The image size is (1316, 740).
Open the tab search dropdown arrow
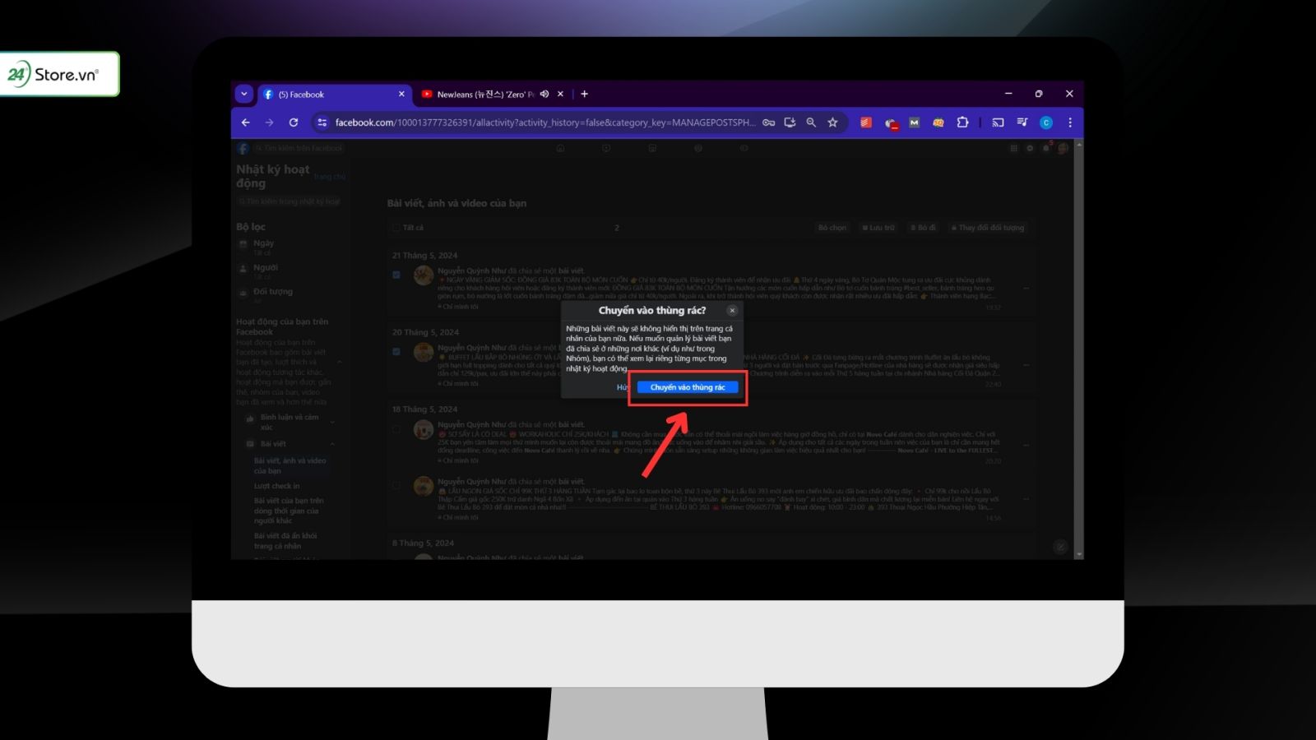[243, 94]
